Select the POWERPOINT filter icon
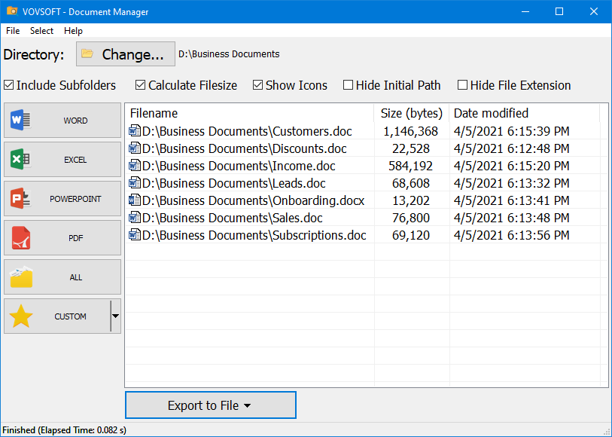 pos(19,198)
